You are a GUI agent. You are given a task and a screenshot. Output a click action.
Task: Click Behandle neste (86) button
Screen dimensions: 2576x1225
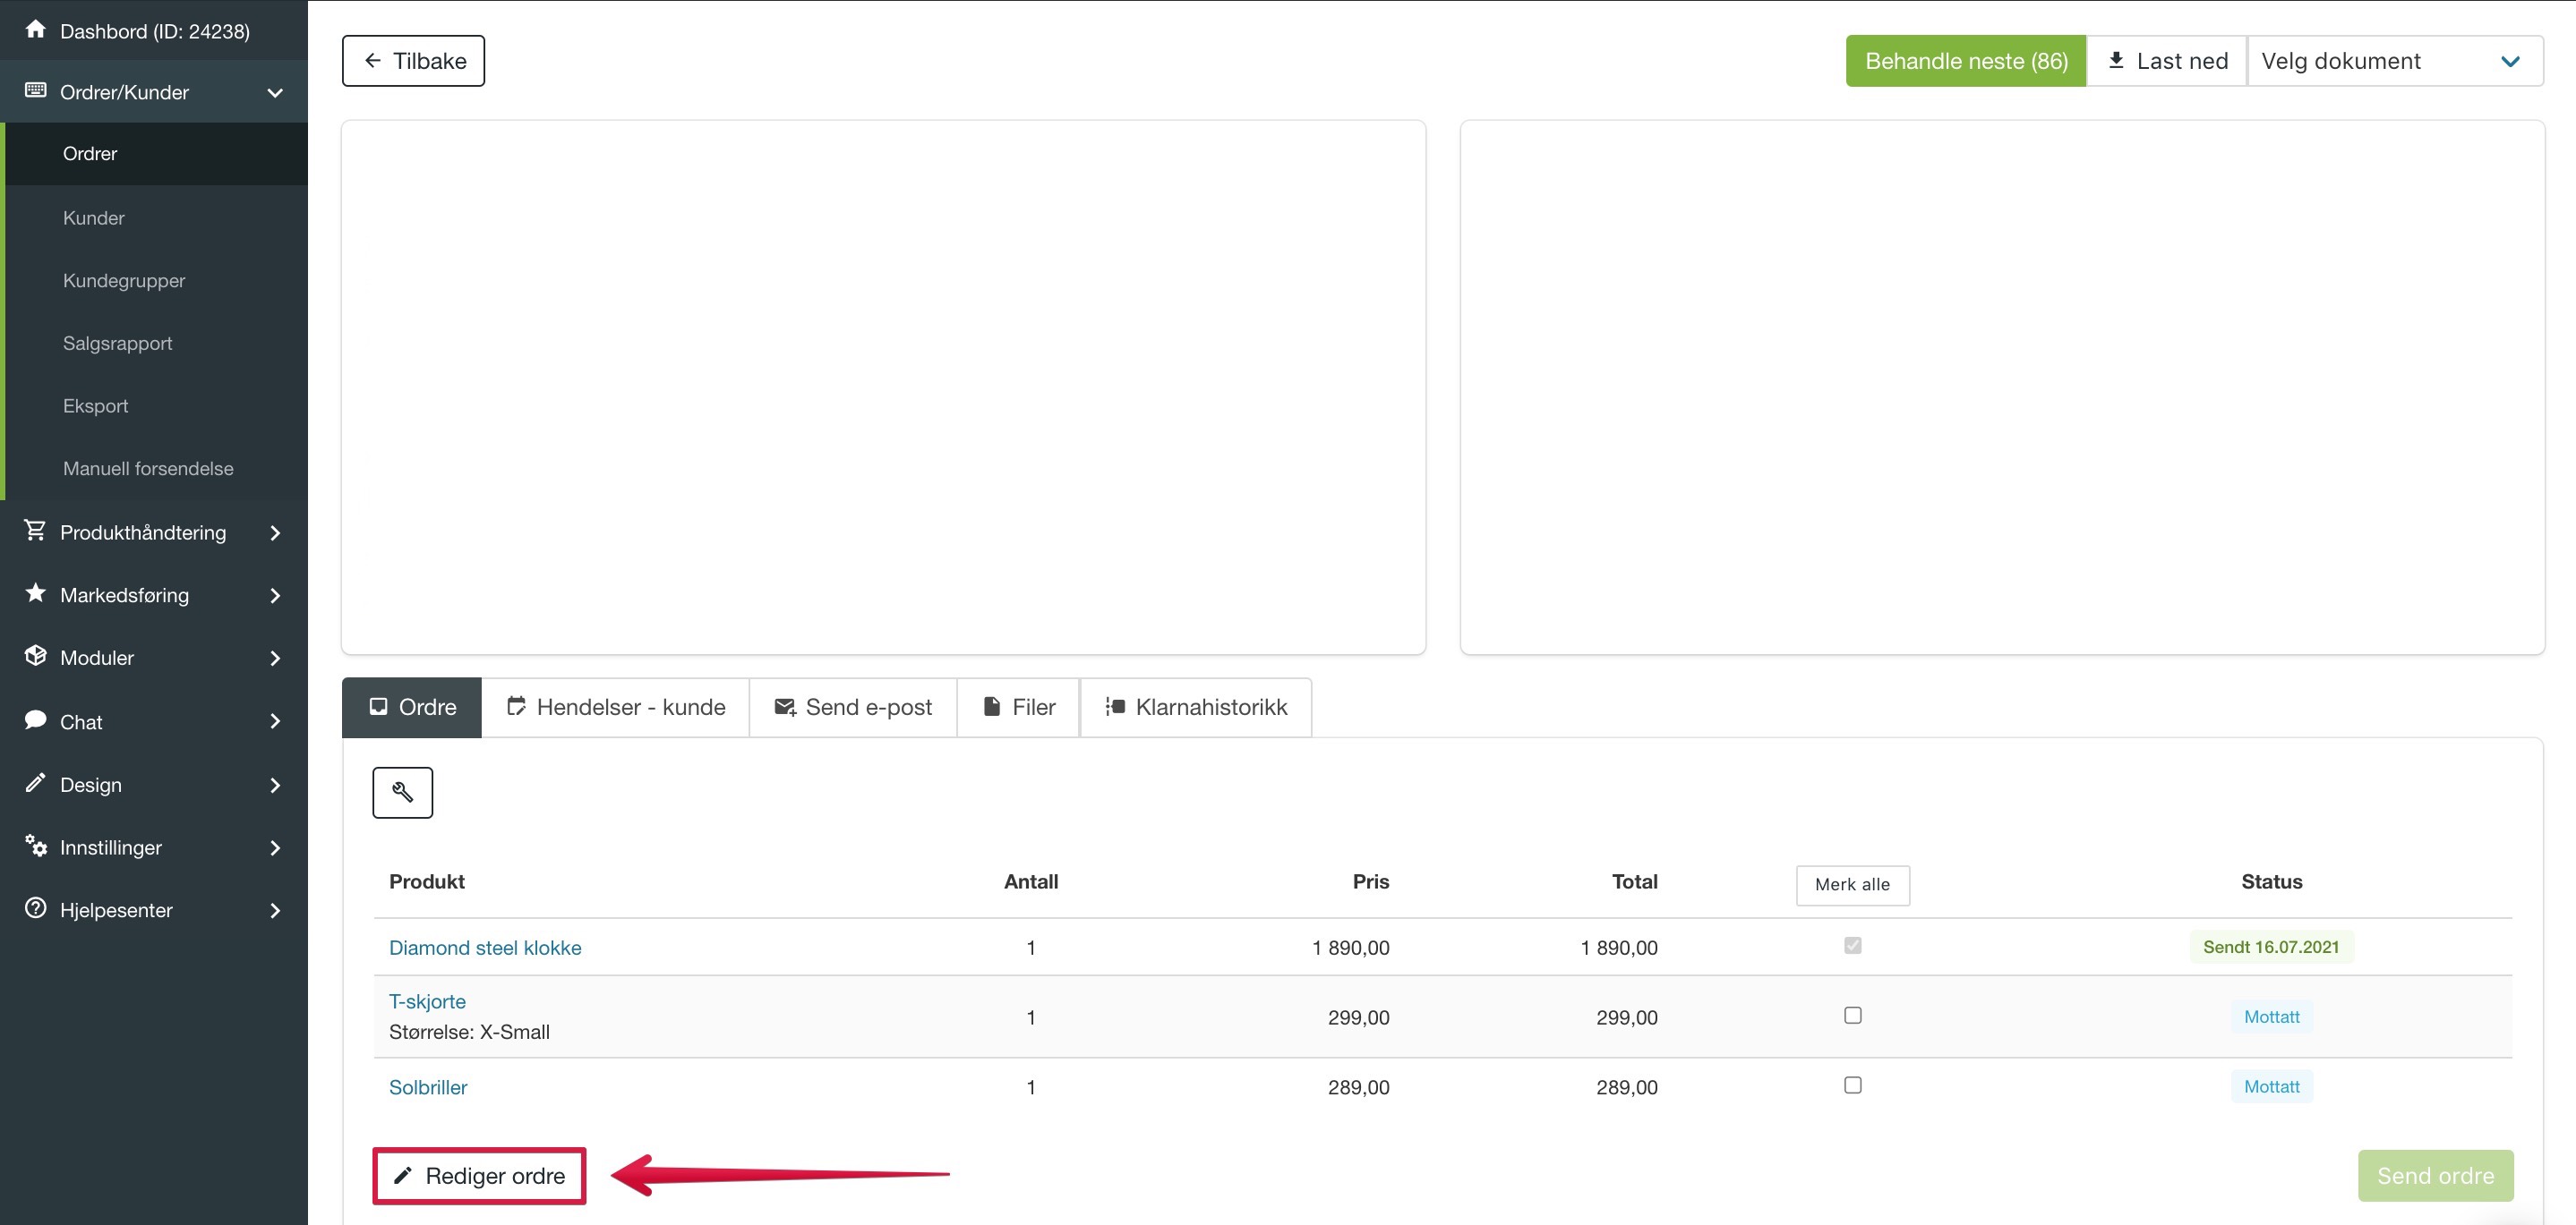[1966, 61]
